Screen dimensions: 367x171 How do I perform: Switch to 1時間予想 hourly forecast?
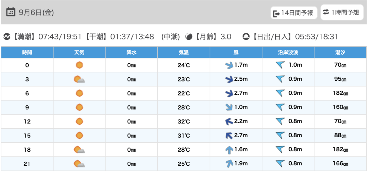pos(341,13)
